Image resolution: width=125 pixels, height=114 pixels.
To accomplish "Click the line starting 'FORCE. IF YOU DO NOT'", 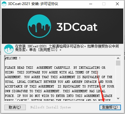I will pyautogui.click(x=59, y=96).
